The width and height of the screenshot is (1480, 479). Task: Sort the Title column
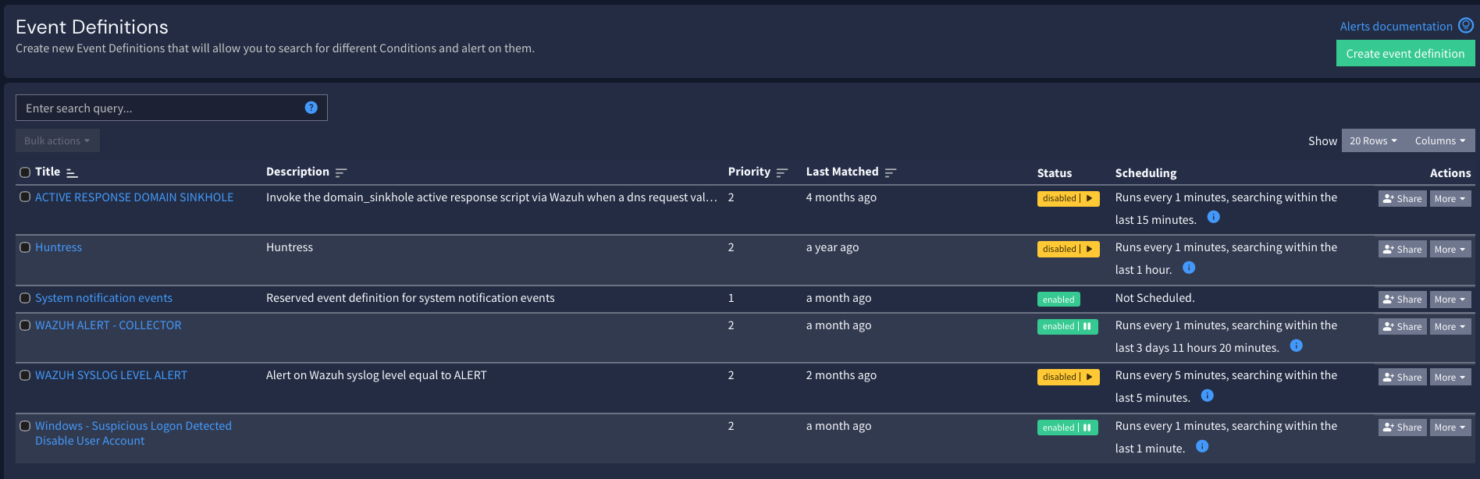point(71,172)
